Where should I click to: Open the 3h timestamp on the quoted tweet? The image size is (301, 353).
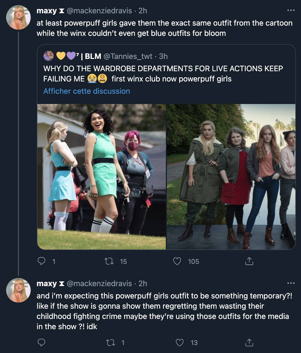coord(163,56)
